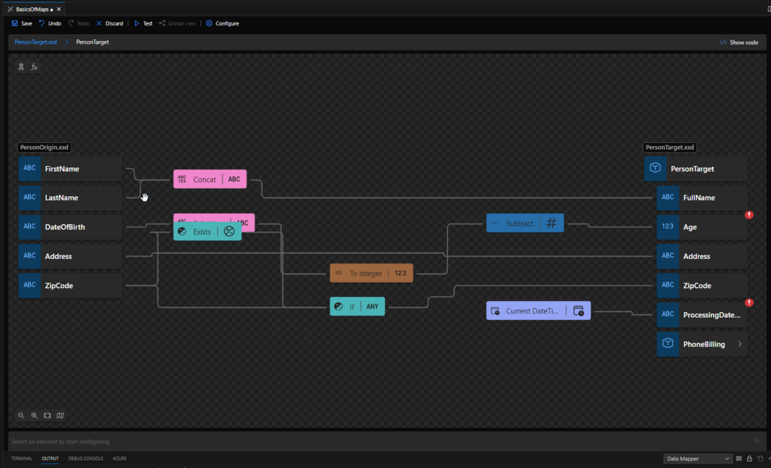Open the Data Mapper output channel dropdown
The image size is (771, 468).
pos(697,458)
